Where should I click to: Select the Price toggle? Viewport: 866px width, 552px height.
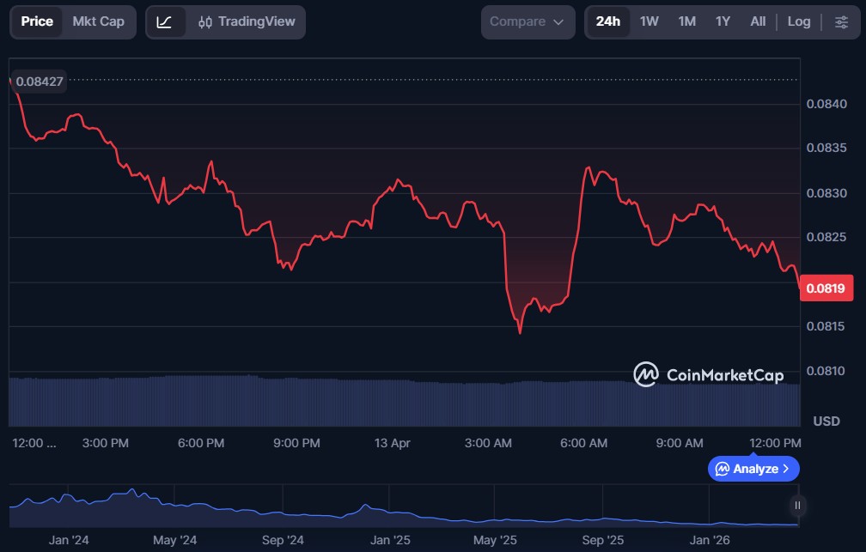[37, 21]
